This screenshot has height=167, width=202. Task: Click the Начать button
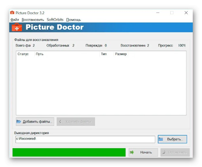coord(143,153)
